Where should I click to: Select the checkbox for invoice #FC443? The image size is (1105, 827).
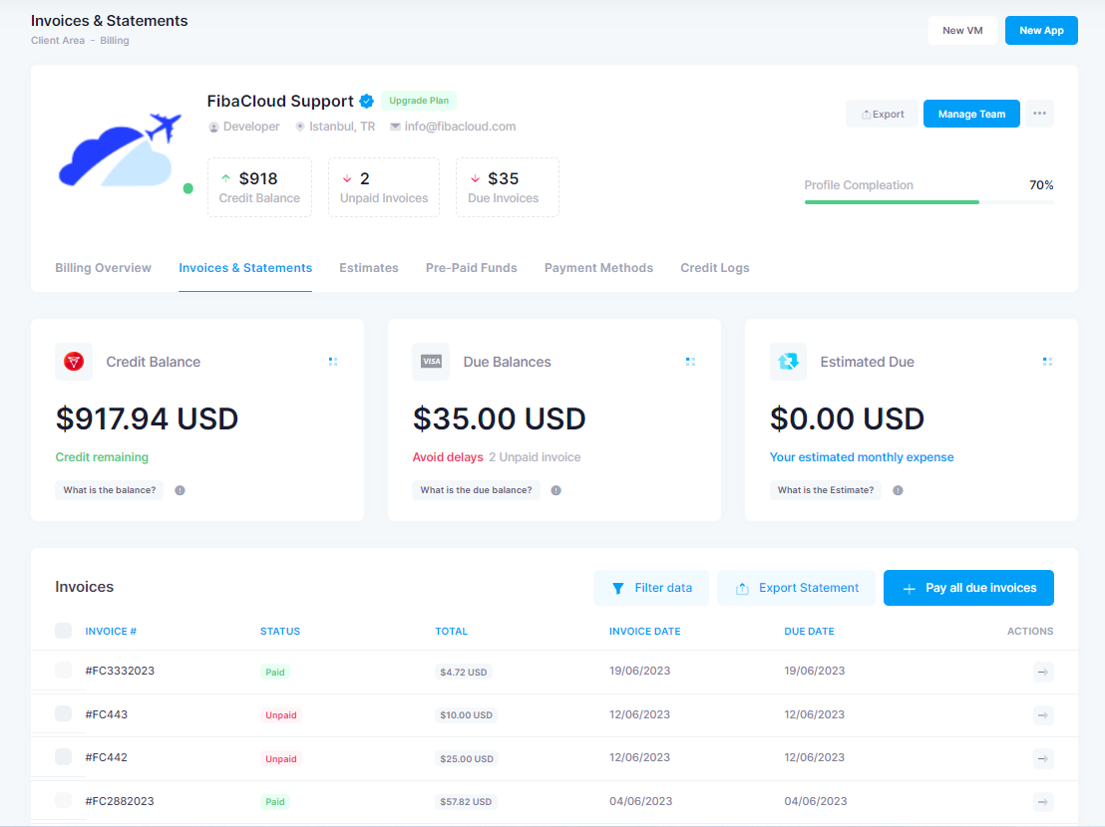(64, 713)
